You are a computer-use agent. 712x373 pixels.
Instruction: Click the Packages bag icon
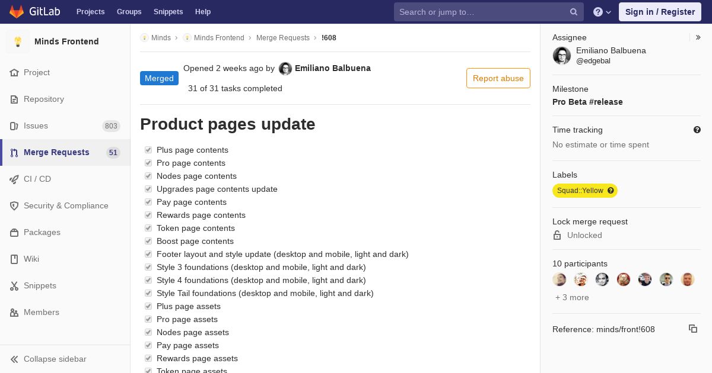(x=14, y=232)
